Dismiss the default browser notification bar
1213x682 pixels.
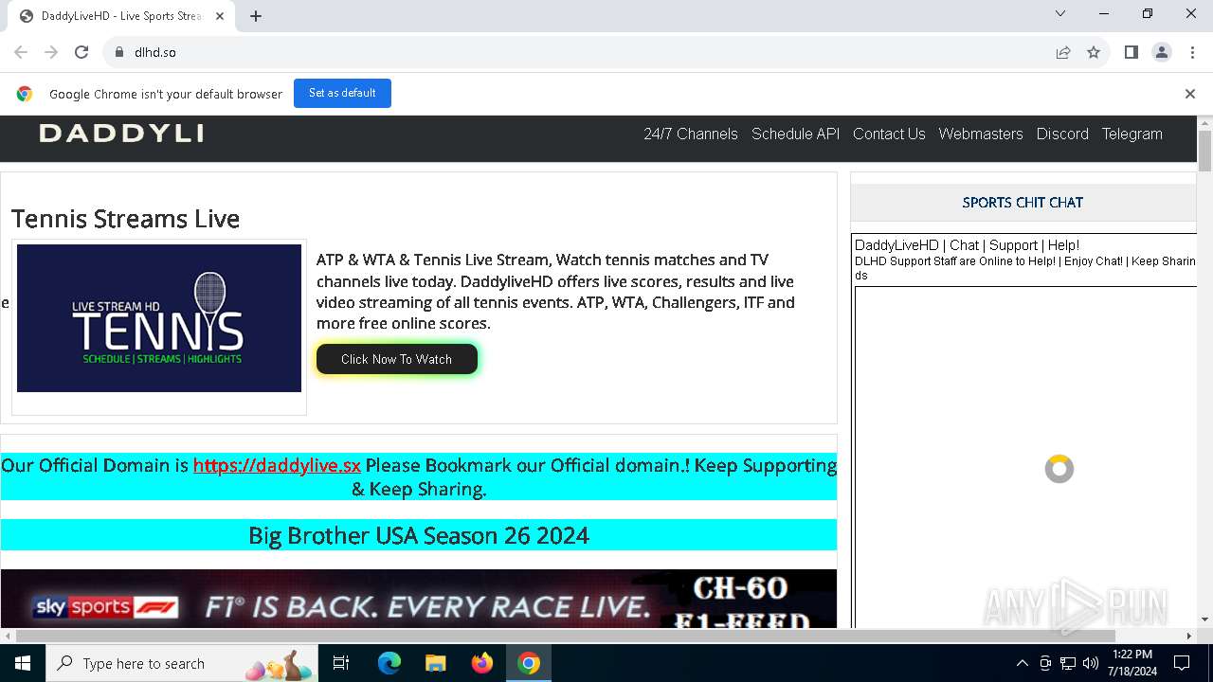coord(1189,94)
